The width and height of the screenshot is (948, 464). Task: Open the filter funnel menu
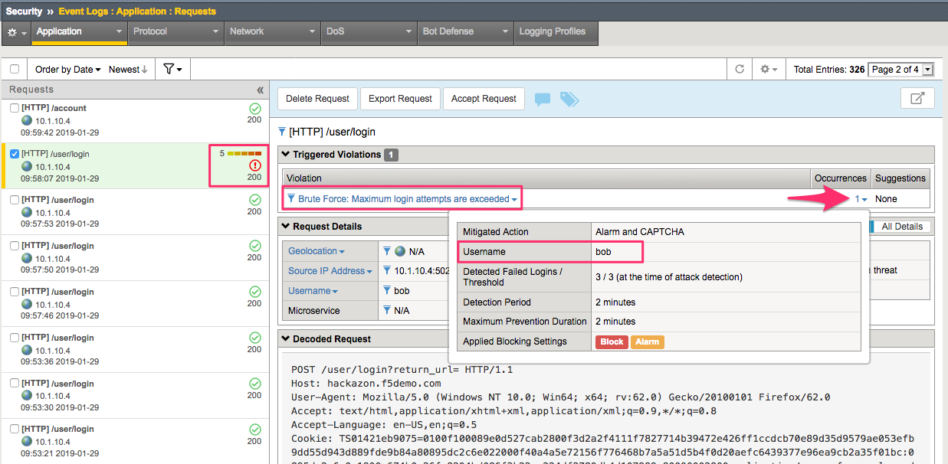172,69
